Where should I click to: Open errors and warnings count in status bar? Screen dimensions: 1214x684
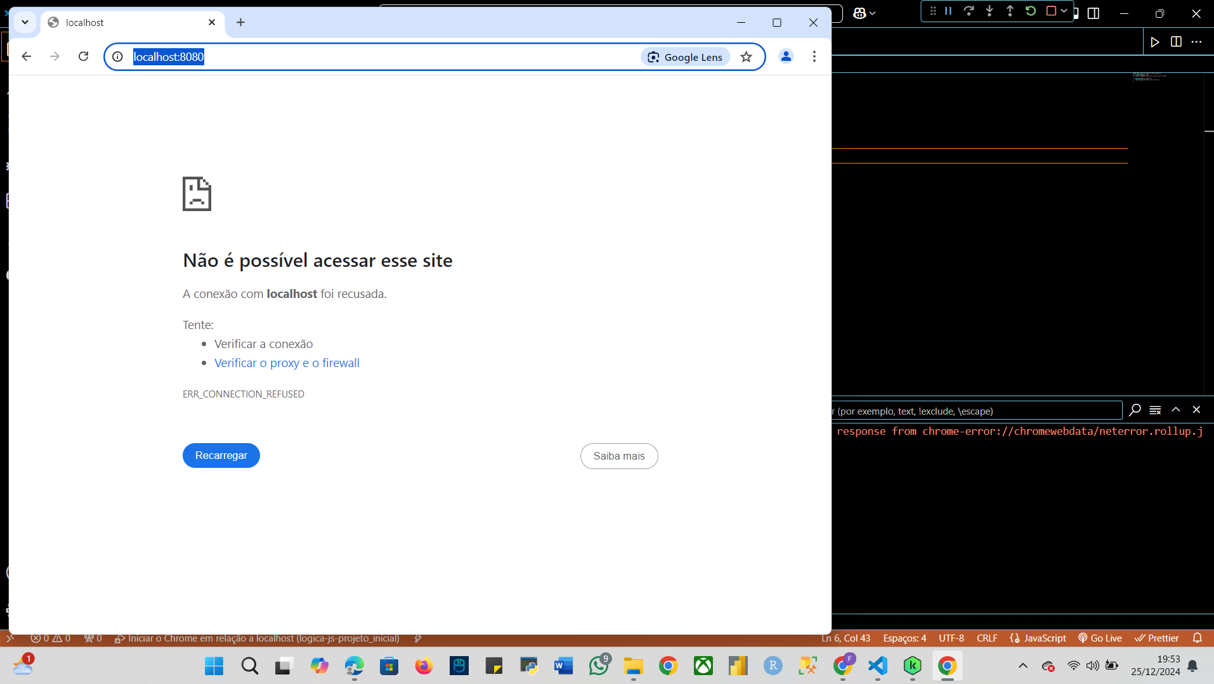click(51, 638)
